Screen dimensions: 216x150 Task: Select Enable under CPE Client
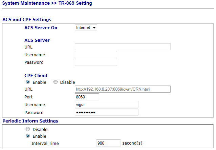(28, 82)
